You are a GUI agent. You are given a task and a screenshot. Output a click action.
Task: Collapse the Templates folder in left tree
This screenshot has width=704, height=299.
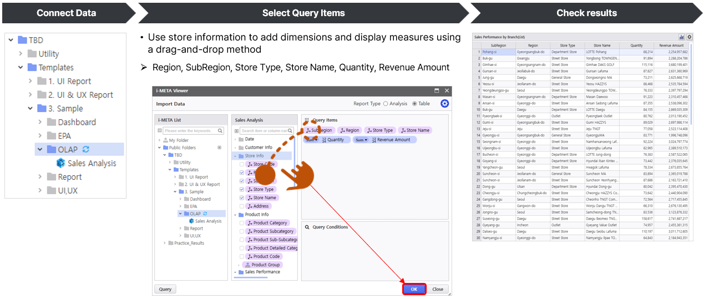pyautogui.click(x=21, y=68)
